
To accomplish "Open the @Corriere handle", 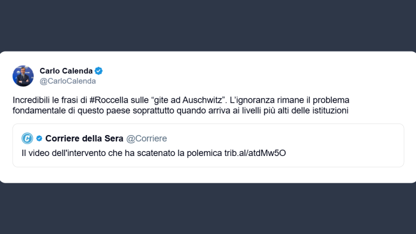I will tap(147, 138).
